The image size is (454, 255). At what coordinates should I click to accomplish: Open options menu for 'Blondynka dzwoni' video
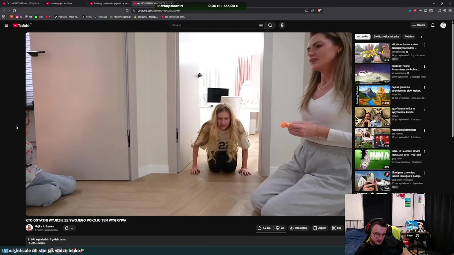tap(424, 173)
